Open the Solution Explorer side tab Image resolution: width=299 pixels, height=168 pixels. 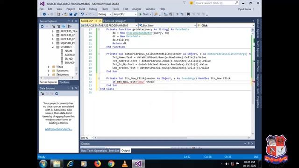pyautogui.click(x=258, y=28)
